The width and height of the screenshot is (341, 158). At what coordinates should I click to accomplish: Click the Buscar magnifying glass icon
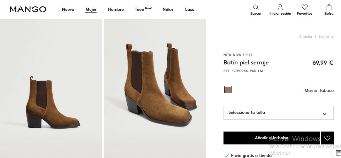click(x=256, y=7)
